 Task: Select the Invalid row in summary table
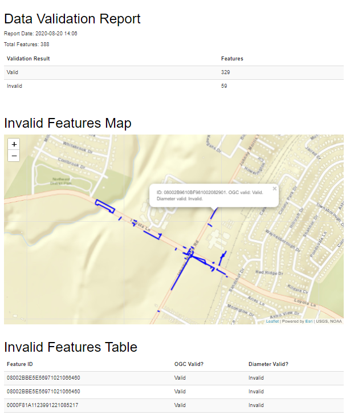[14, 86]
